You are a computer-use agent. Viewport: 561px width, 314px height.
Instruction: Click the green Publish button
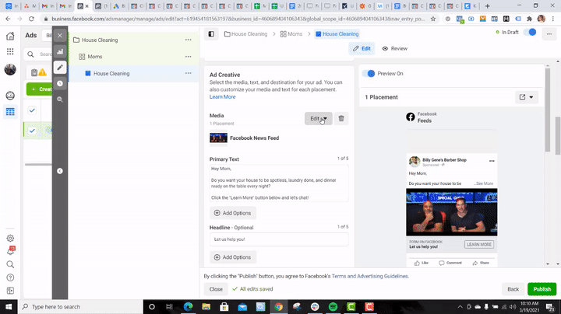coord(542,288)
